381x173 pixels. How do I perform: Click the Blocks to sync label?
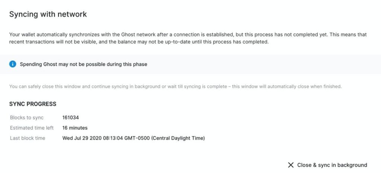coord(27,118)
